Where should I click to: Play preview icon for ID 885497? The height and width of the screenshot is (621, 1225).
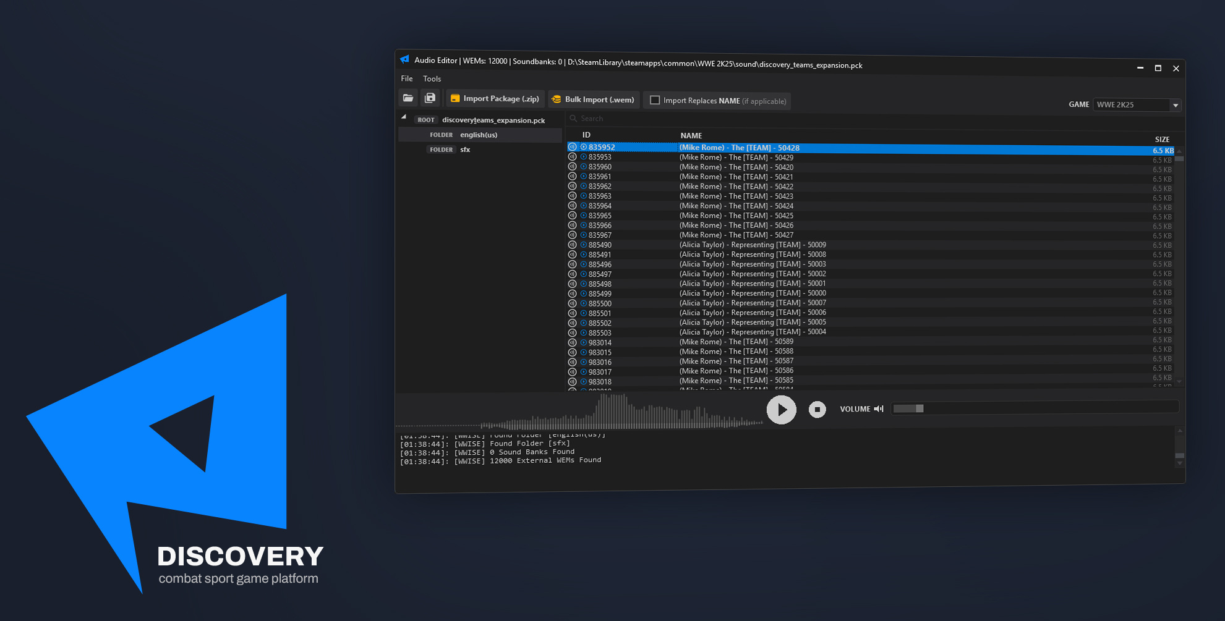[x=583, y=274]
